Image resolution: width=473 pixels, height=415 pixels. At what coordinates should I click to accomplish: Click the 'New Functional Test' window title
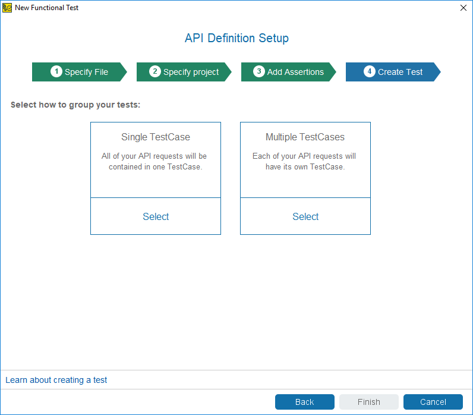coord(47,8)
